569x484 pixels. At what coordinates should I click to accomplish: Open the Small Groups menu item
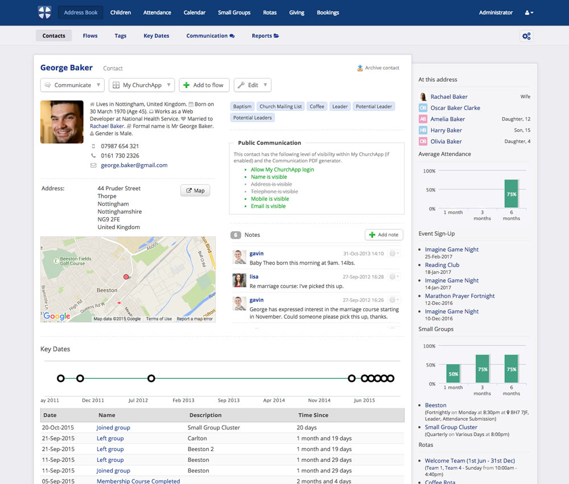234,12
